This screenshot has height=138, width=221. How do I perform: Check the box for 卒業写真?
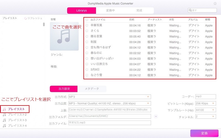pyautogui.click(x=87, y=25)
